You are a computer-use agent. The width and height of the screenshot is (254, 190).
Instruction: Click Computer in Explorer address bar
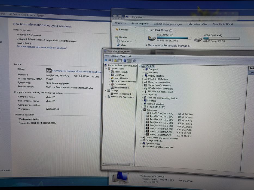[x=137, y=17]
